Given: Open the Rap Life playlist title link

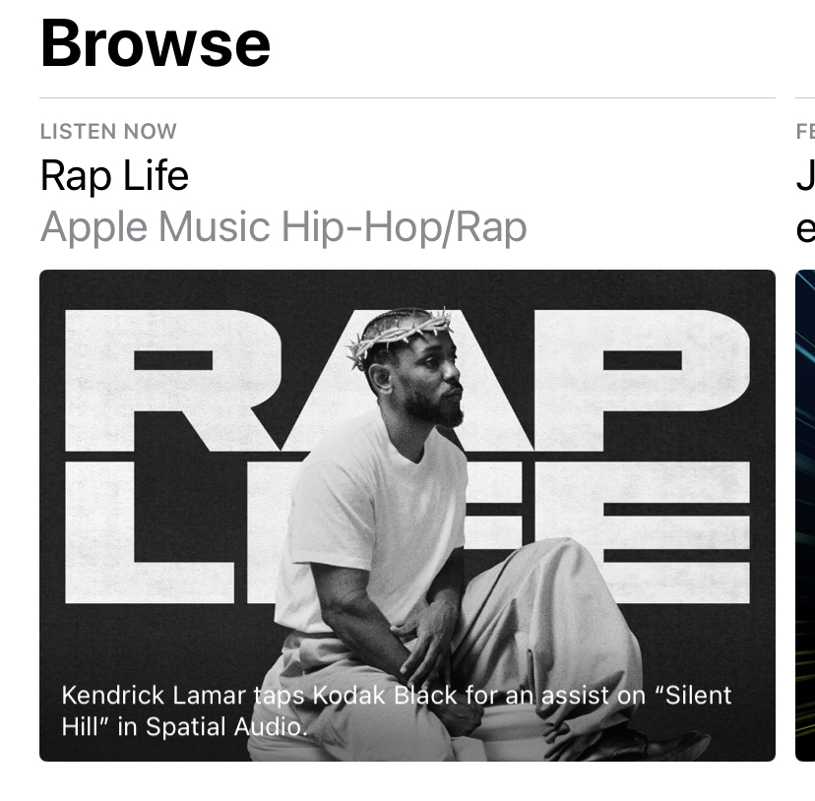Looking at the screenshot, I should pos(114,176).
